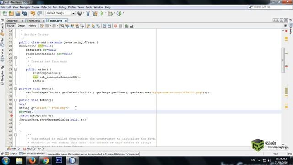Click Find Next Occurrence icon
Image resolution: width=293 pixels, height=165 pixels.
pos(72,26)
